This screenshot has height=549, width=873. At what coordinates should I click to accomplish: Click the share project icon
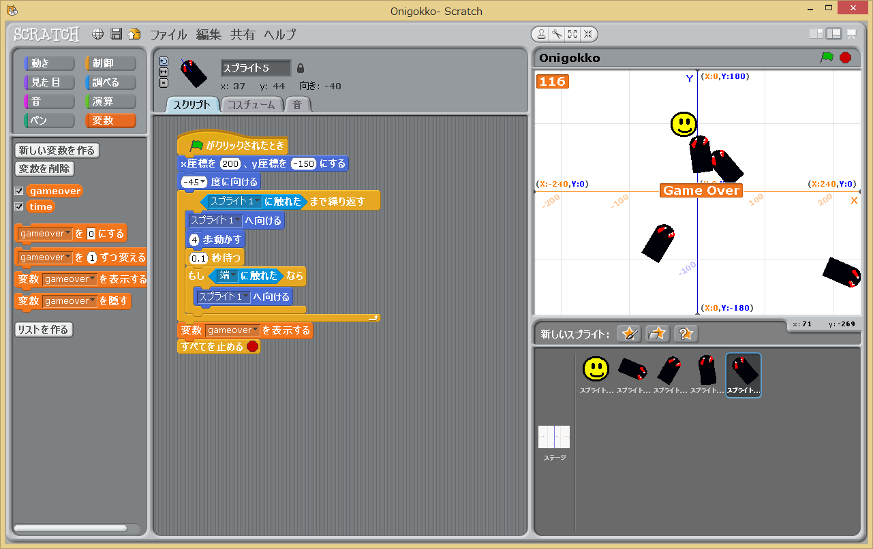click(x=134, y=34)
